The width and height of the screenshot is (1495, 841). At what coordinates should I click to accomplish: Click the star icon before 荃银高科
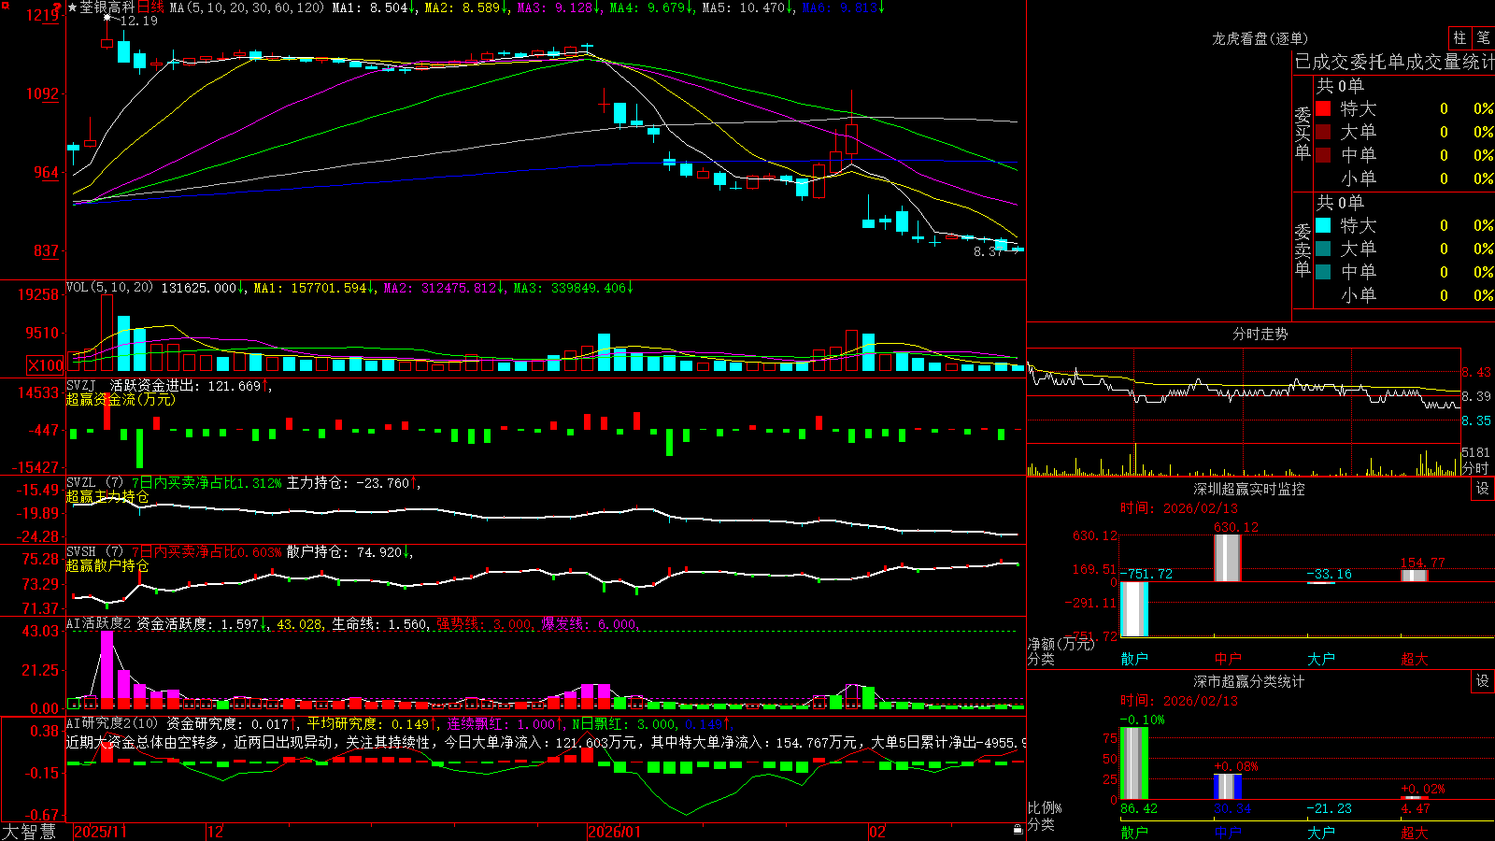72,7
